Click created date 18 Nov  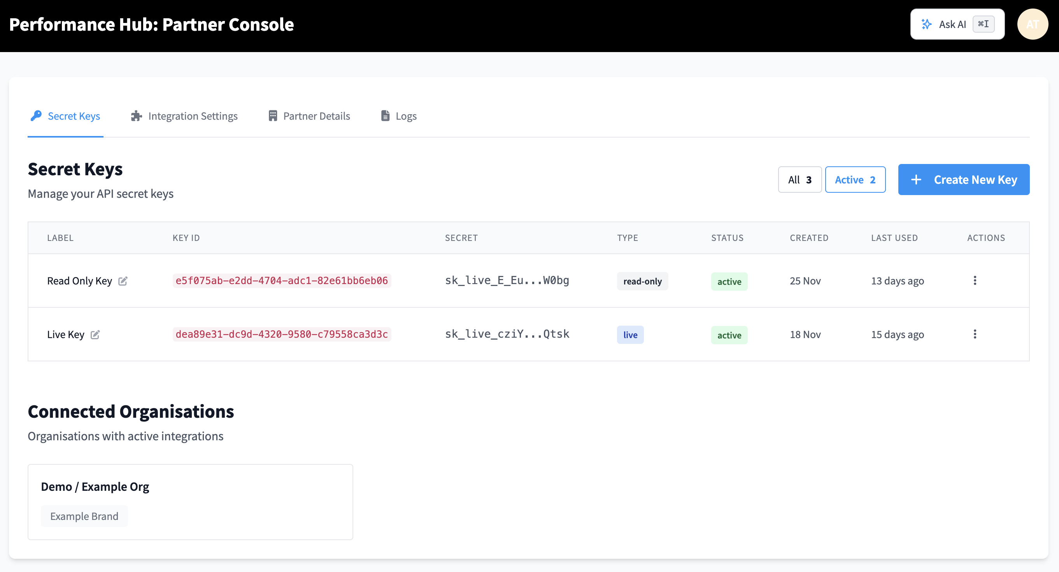point(805,335)
